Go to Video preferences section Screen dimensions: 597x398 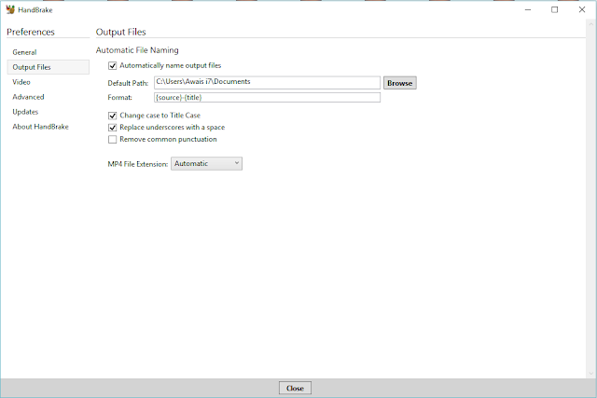21,82
